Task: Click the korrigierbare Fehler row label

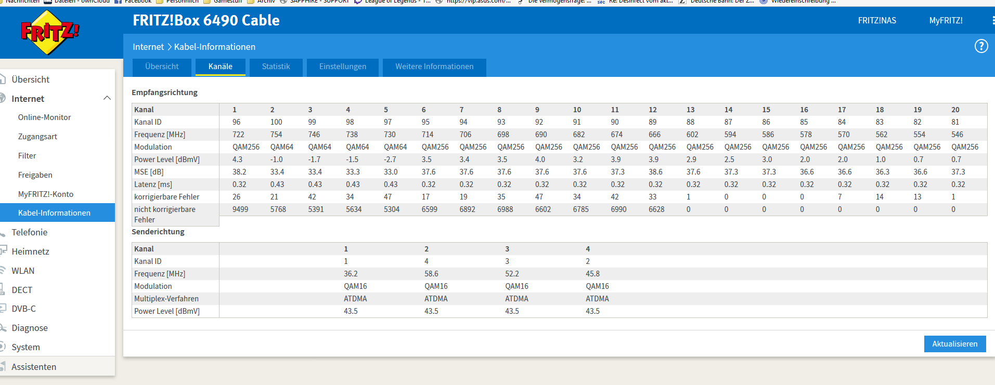Action: tap(166, 197)
